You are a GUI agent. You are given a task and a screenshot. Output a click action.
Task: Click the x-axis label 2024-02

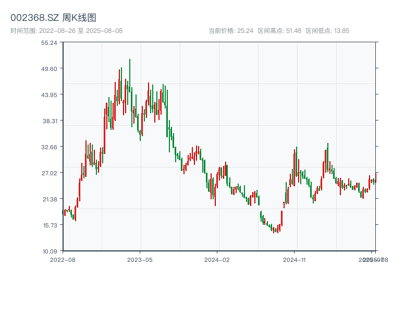(x=217, y=260)
